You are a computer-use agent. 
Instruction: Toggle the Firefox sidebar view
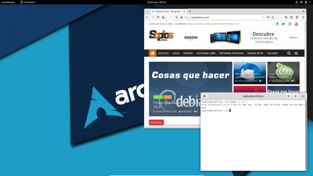(x=292, y=17)
